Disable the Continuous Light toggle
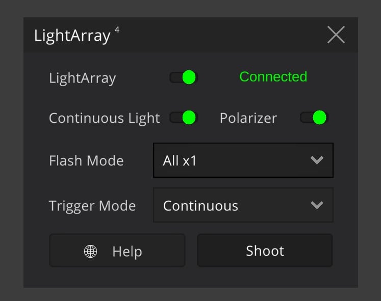Image resolution: width=381 pixels, height=301 pixels. pos(184,118)
